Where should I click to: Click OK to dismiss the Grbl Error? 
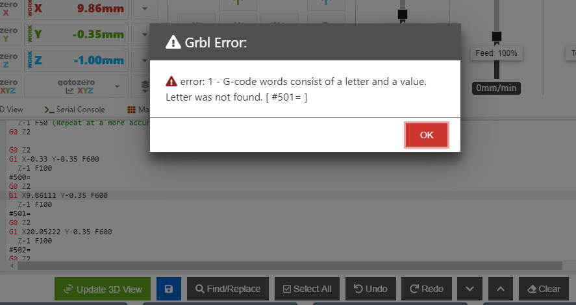pyautogui.click(x=426, y=135)
